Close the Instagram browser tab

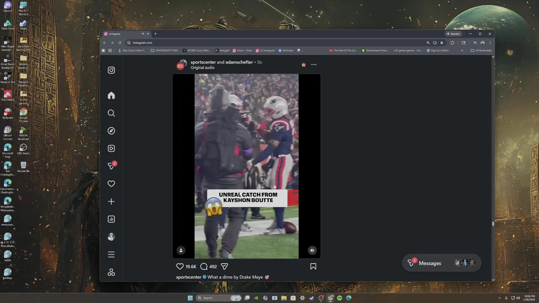148,34
